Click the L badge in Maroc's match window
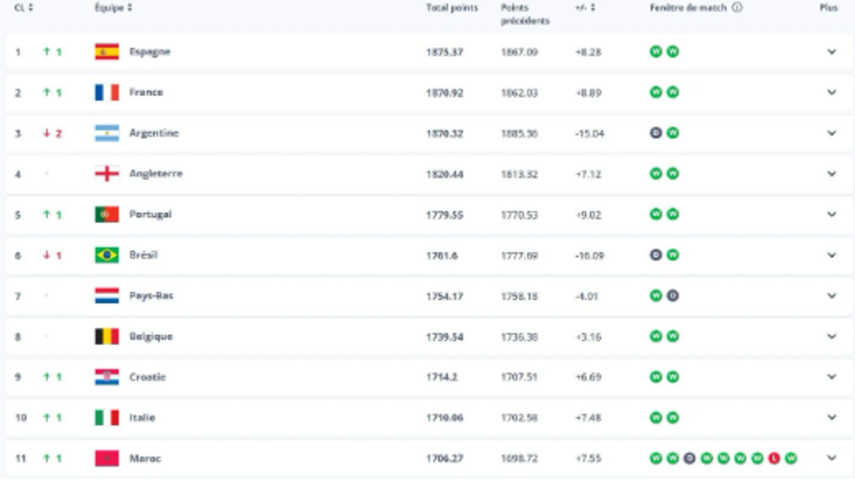855x488 pixels. (774, 458)
